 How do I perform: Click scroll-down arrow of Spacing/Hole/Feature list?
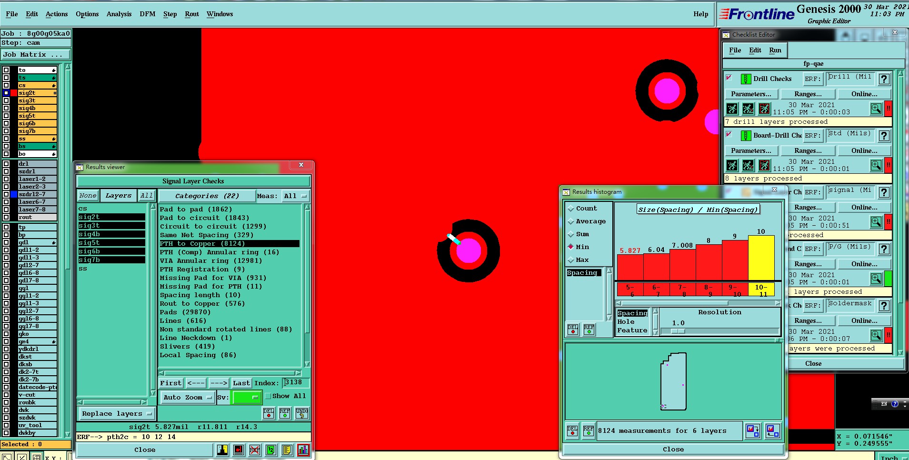pyautogui.click(x=656, y=332)
